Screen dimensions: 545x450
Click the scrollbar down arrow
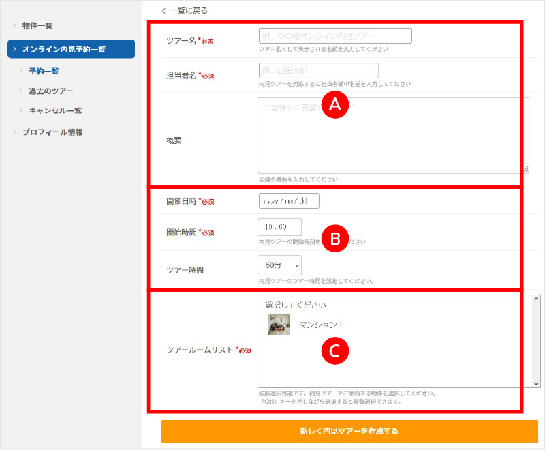(535, 384)
